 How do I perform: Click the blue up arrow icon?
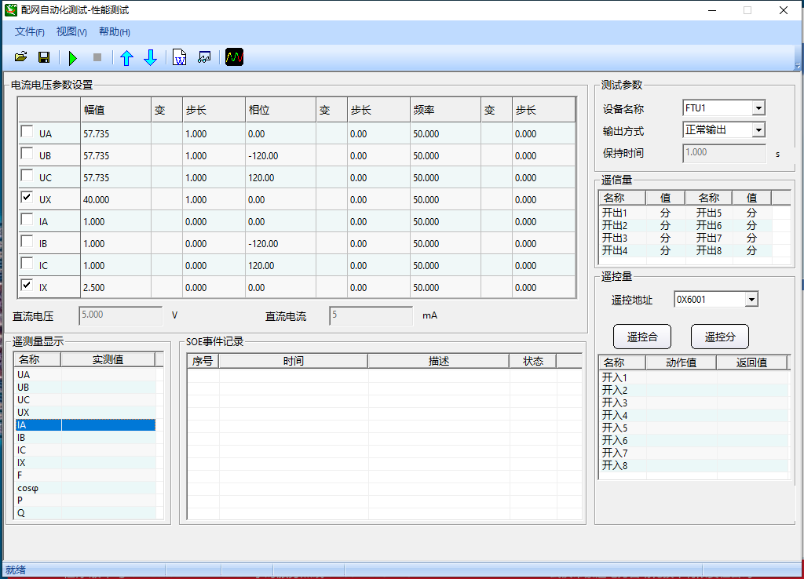click(x=126, y=57)
